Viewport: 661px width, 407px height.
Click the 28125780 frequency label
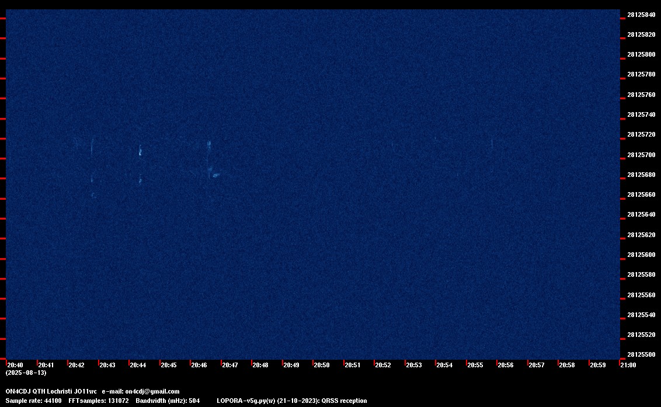tap(641, 74)
